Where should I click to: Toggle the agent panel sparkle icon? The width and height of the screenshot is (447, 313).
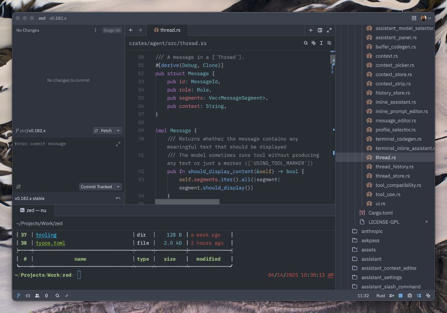428,296
